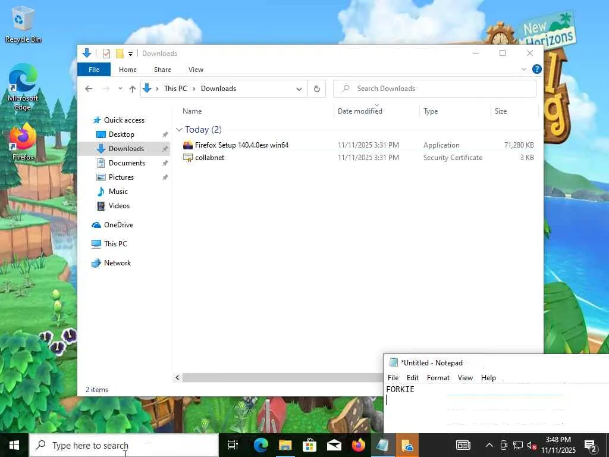This screenshot has height=457, width=609.
Task: Open the Notepad File menu
Action: tap(393, 378)
